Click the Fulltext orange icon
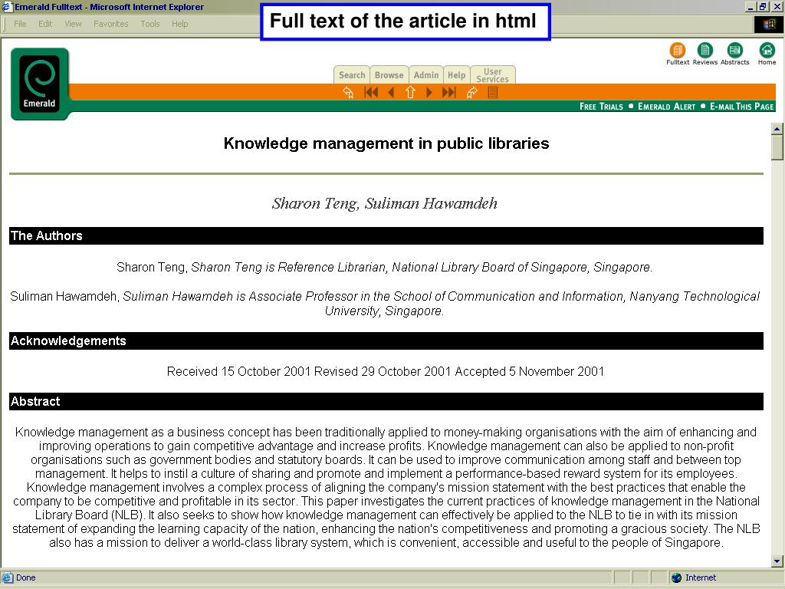The image size is (785, 589). [678, 50]
